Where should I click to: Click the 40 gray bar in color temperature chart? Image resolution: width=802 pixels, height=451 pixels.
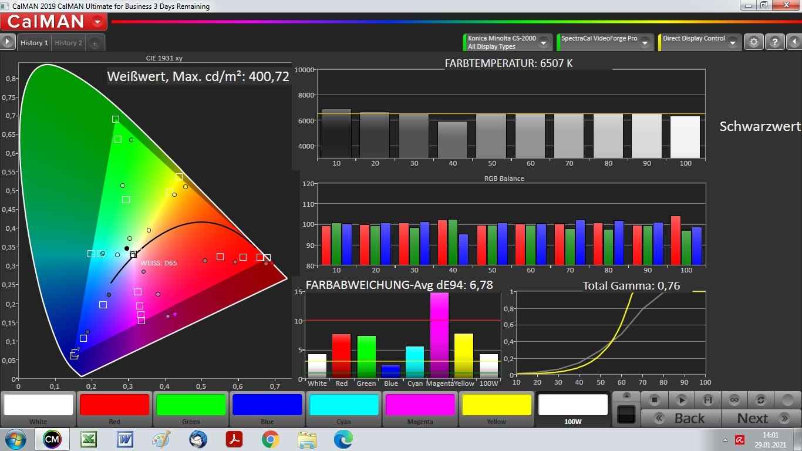[453, 140]
